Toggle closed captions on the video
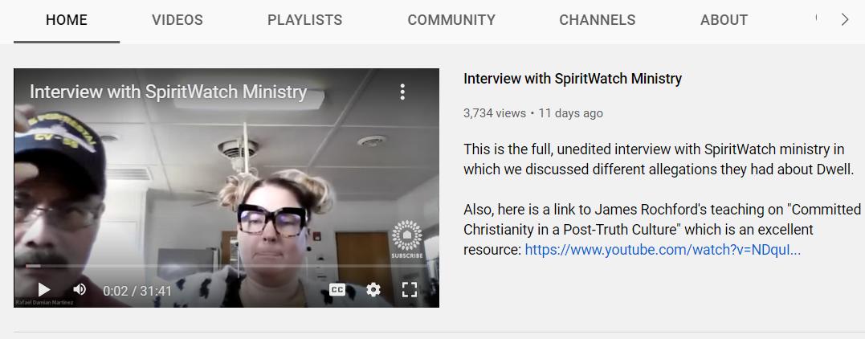This screenshot has width=865, height=339. (337, 290)
